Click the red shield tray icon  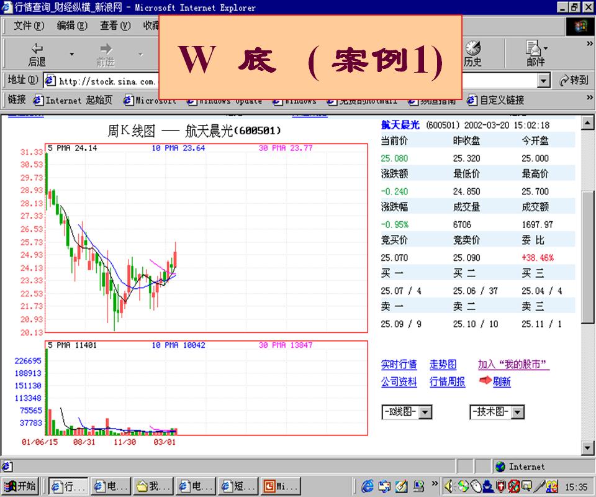pos(502,486)
